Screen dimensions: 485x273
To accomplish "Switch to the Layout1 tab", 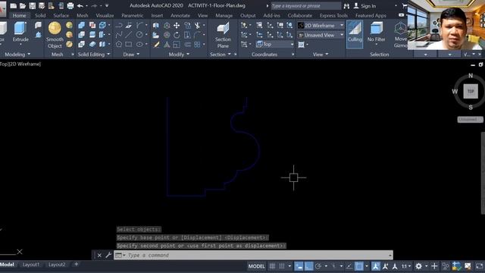I will click(31, 265).
